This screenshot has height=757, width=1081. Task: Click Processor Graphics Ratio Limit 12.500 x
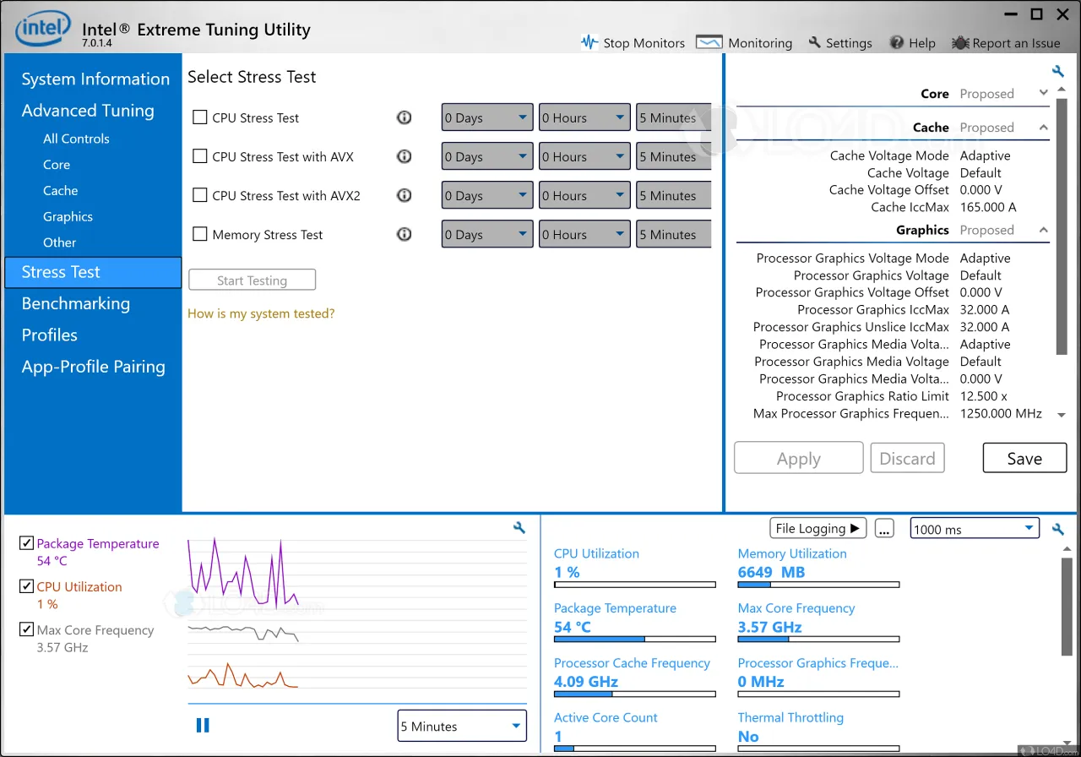pyautogui.click(x=983, y=396)
